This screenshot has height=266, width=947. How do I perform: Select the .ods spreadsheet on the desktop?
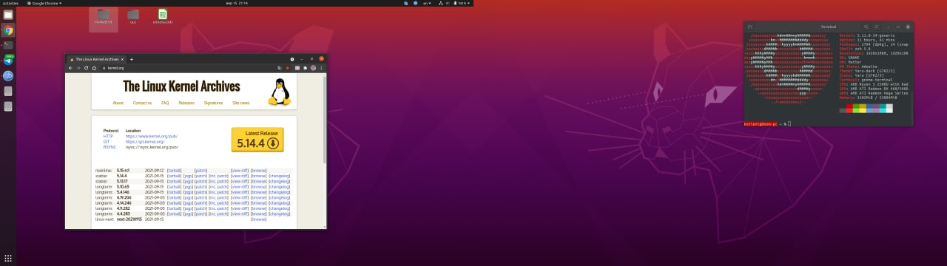point(163,16)
